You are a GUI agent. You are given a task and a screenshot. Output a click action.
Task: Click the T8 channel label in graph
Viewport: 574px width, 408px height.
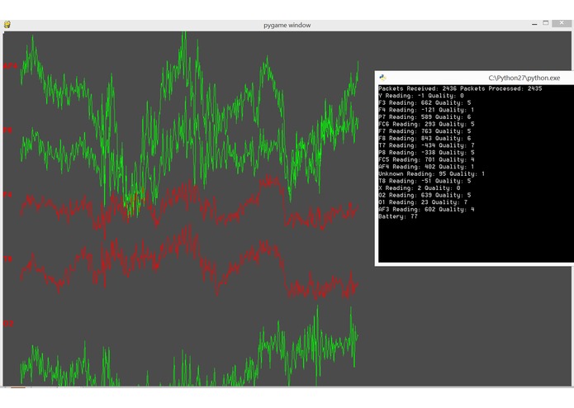8,259
